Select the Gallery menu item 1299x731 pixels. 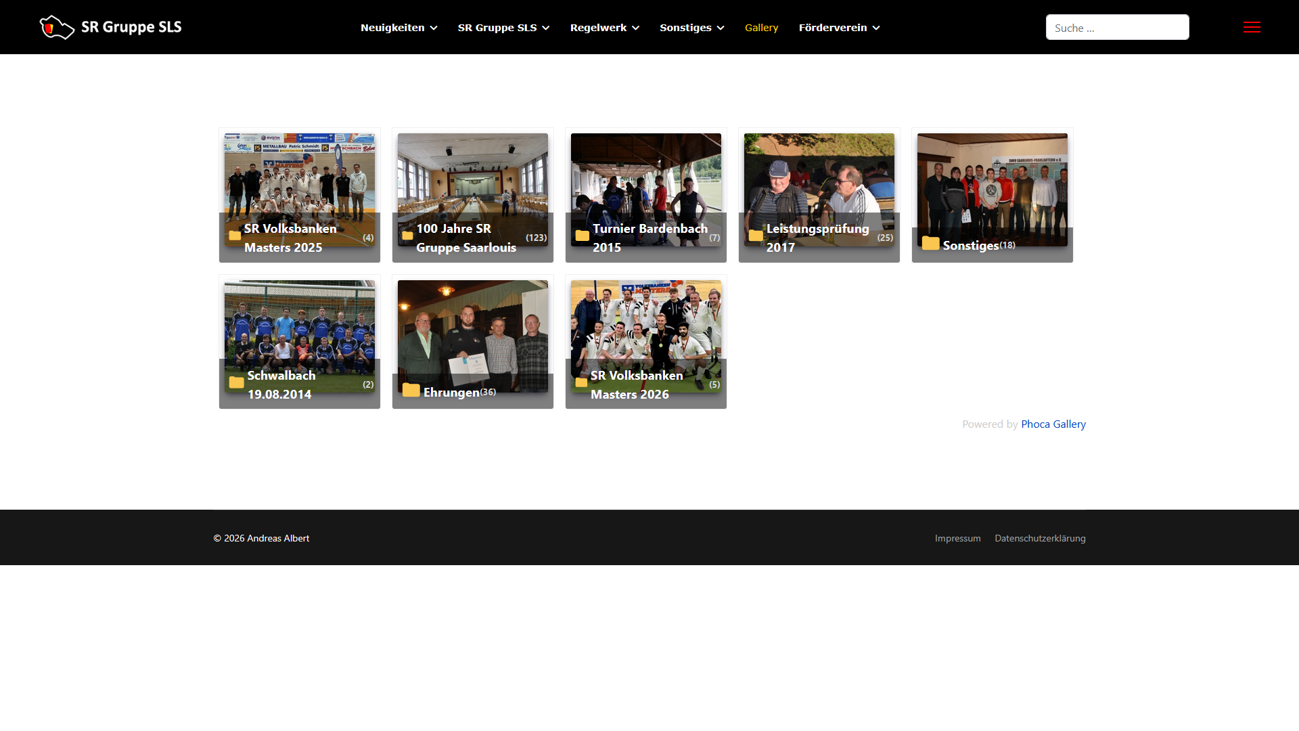[x=761, y=28]
